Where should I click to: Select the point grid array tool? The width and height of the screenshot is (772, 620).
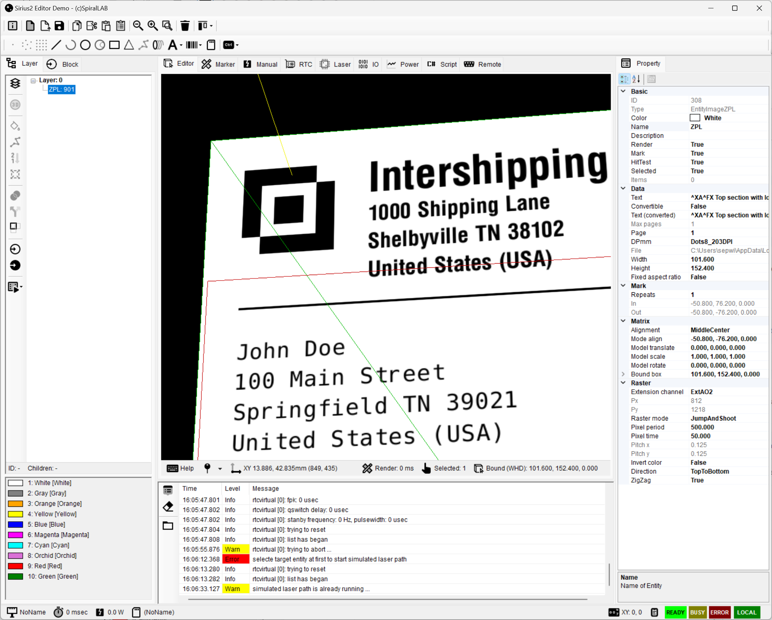click(42, 45)
